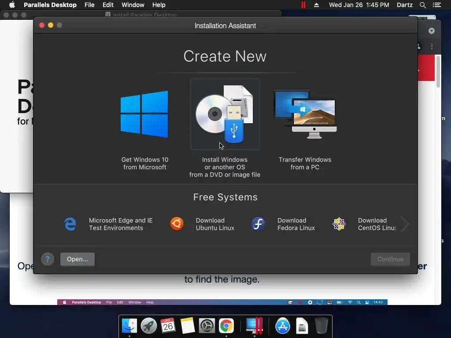
Task: Open Finder from the Dock
Action: coord(129,326)
